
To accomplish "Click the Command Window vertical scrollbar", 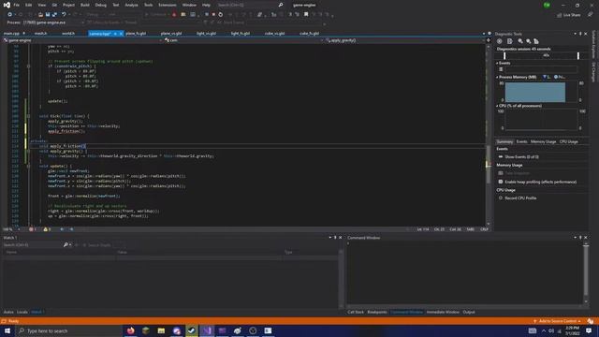I will (586, 271).
